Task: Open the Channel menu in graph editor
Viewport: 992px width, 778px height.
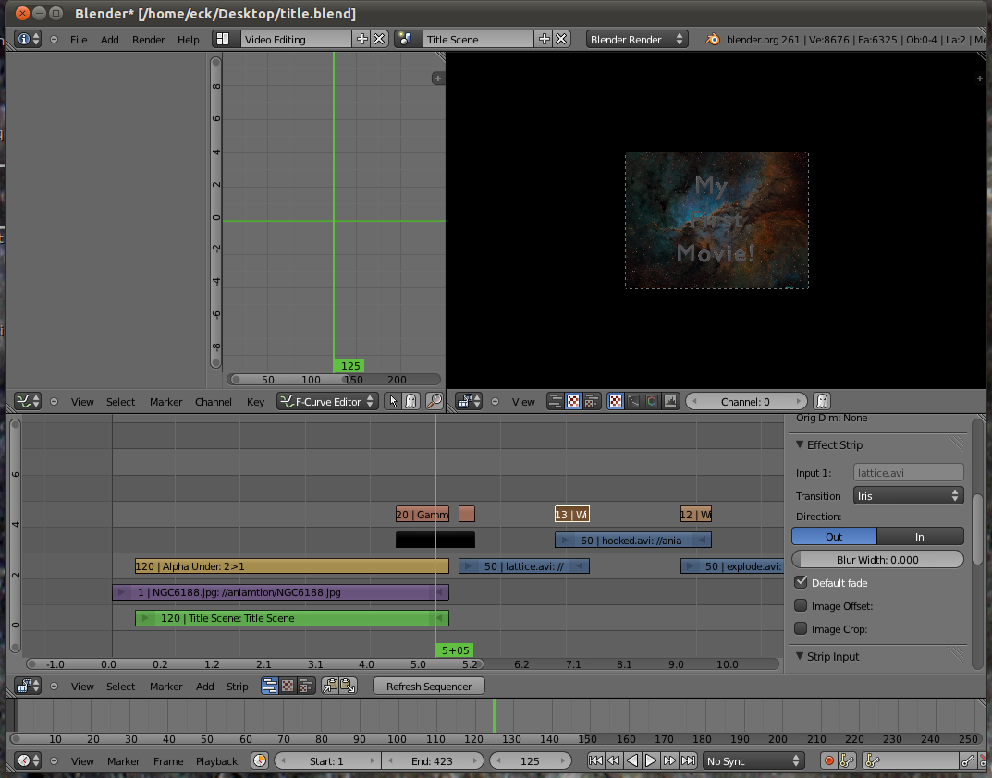Action: (x=214, y=402)
